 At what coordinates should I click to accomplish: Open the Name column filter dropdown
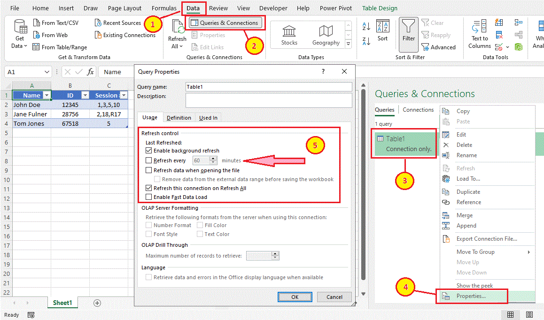pyautogui.click(x=47, y=95)
